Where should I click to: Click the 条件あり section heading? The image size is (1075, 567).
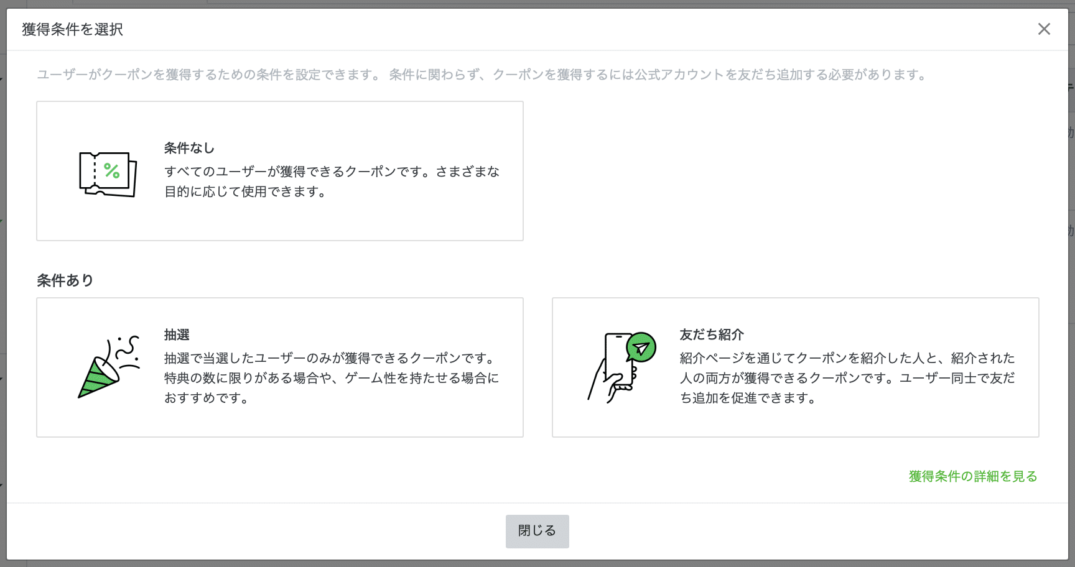[65, 280]
